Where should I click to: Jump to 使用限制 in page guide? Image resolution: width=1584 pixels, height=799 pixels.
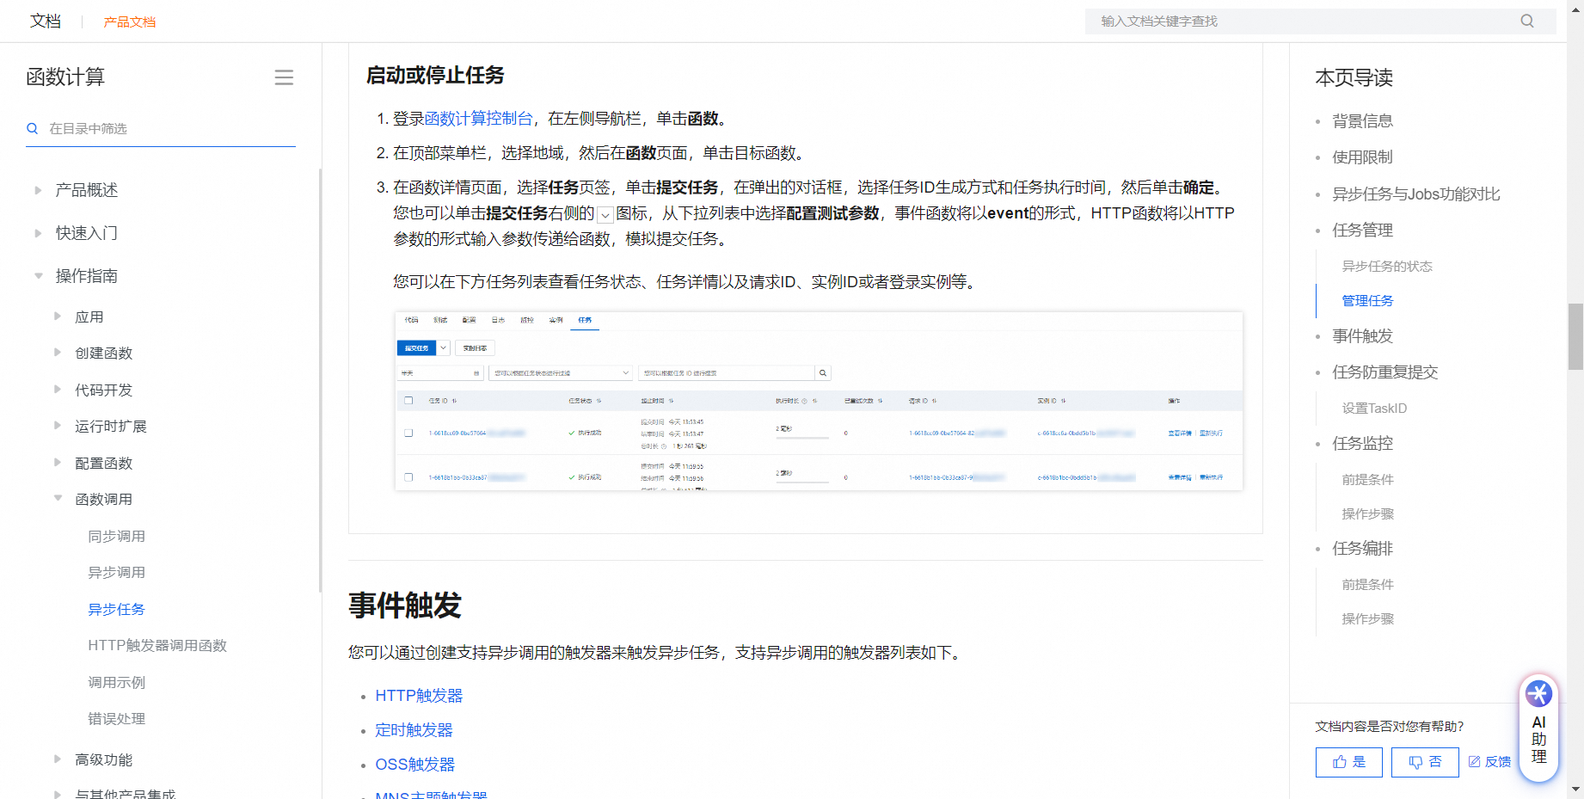(x=1362, y=157)
